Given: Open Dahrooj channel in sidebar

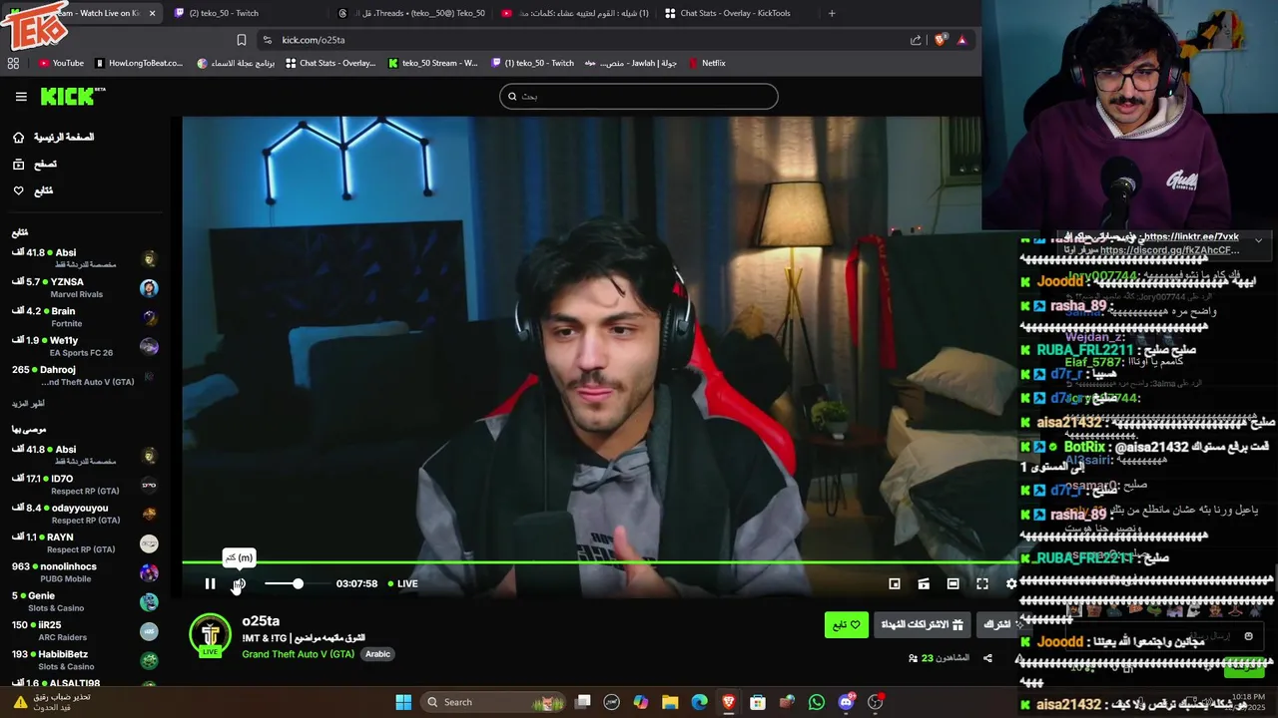Looking at the screenshot, I should click(85, 375).
